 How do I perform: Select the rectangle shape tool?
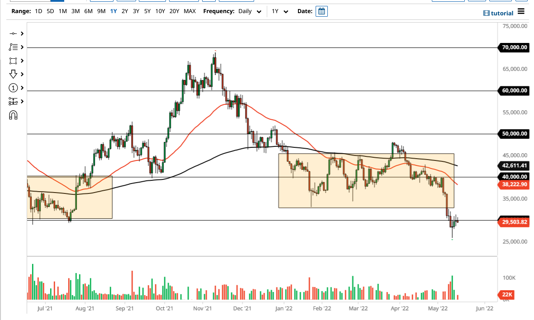point(12,61)
